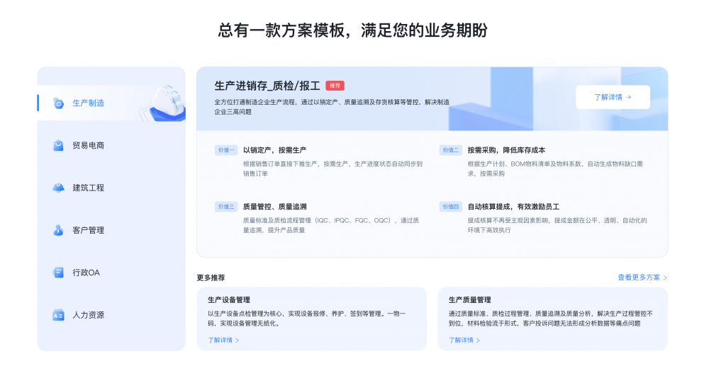Open 了解详情 button in banner
The width and height of the screenshot is (709, 378).
pos(613,97)
